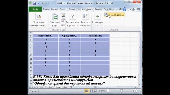Click vertical scrollbar down arrow
170x95 pixels.
click(x=139, y=84)
